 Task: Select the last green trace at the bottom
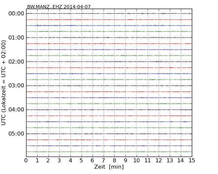(x=109, y=152)
